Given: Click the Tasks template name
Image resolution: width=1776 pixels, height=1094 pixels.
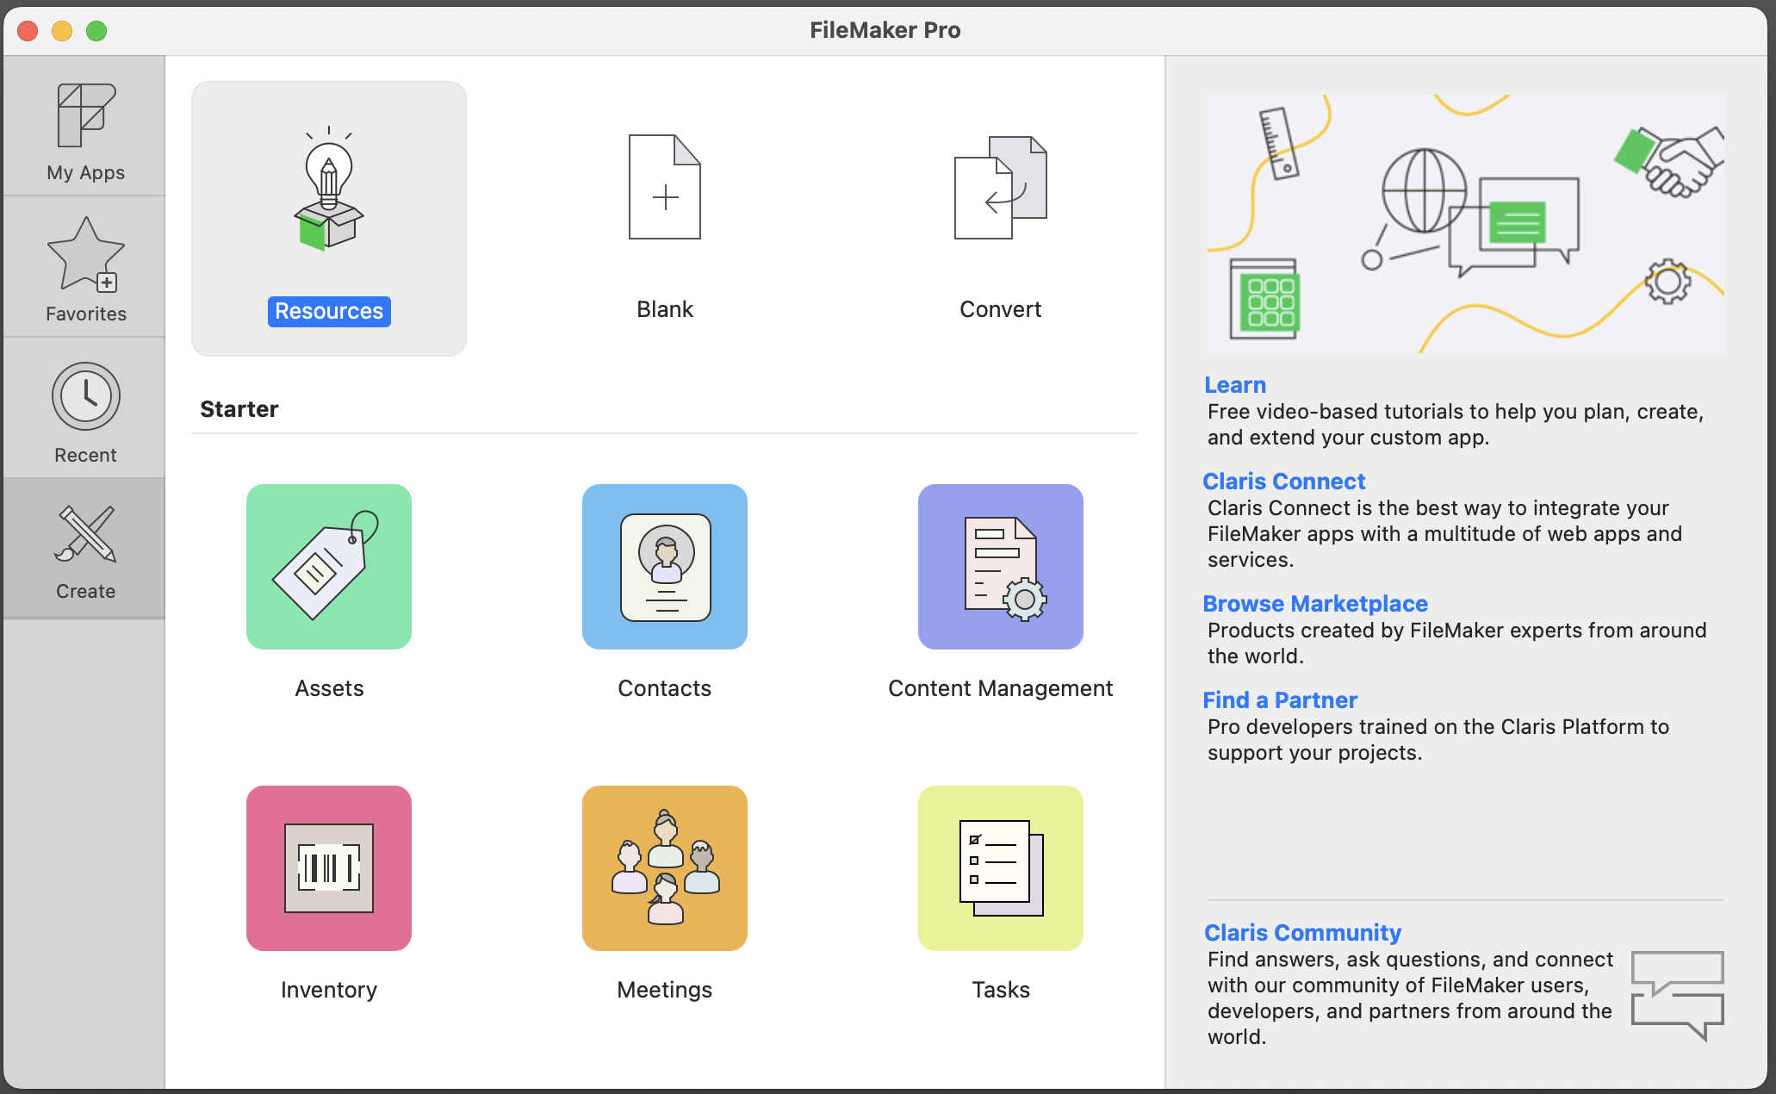Looking at the screenshot, I should pos(1001,990).
